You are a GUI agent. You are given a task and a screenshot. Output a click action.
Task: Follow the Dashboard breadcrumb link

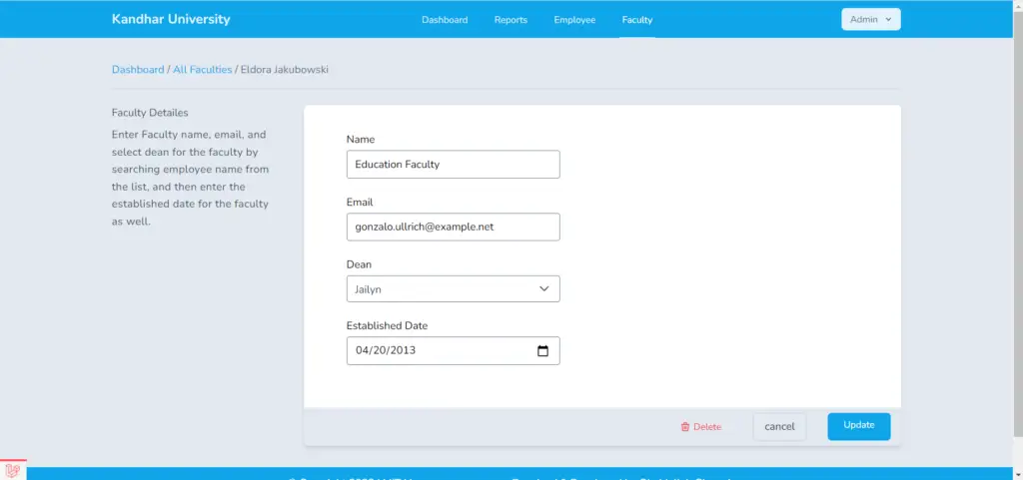pyautogui.click(x=138, y=70)
